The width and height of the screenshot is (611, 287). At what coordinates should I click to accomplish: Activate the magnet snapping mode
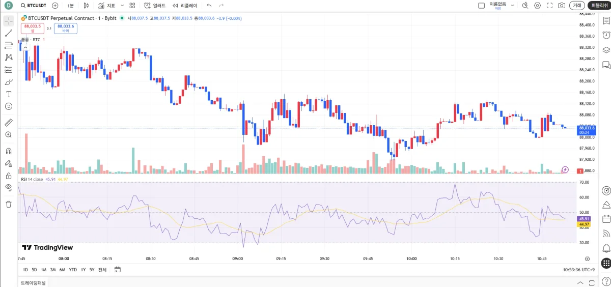point(9,151)
